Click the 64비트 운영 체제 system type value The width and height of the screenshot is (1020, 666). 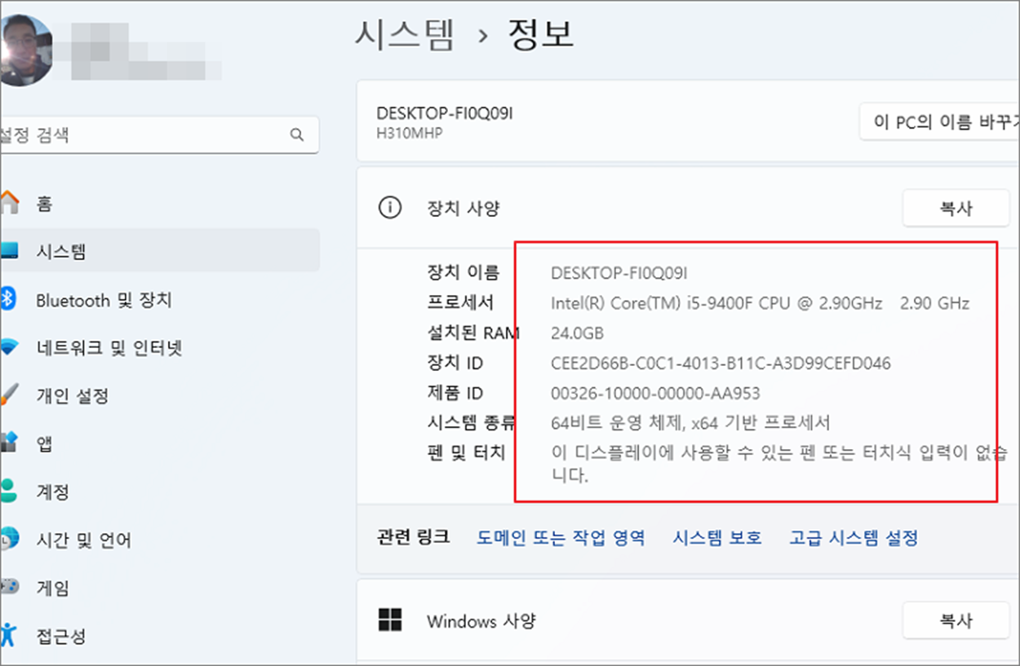691,423
